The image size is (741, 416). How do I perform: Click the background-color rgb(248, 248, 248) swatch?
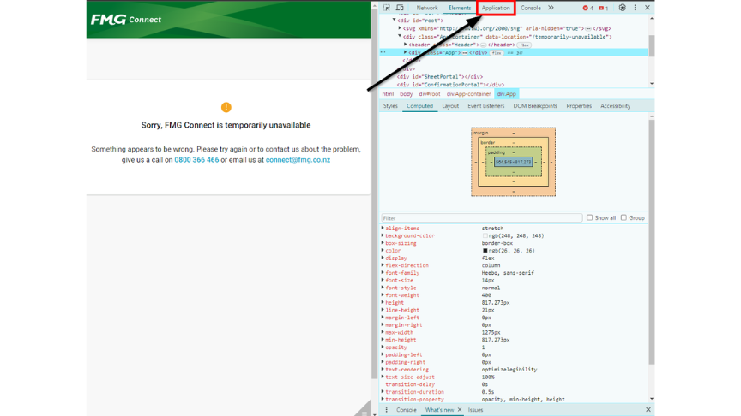pos(485,236)
